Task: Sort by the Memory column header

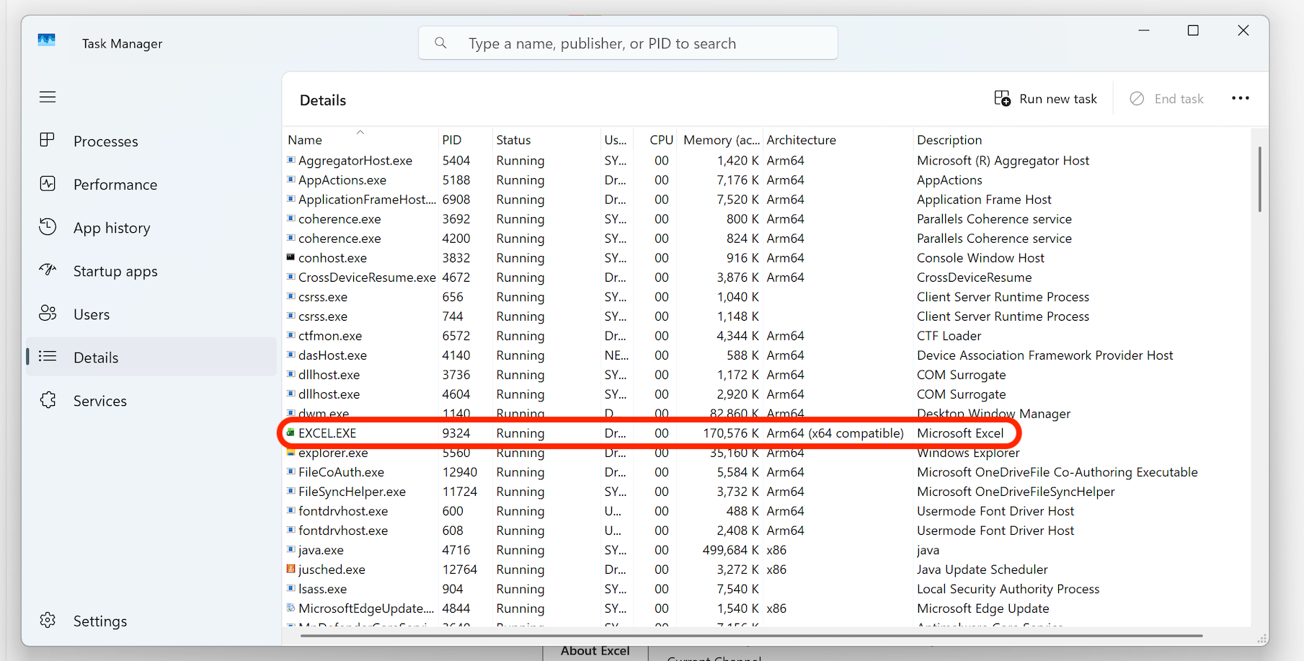Action: pos(721,140)
